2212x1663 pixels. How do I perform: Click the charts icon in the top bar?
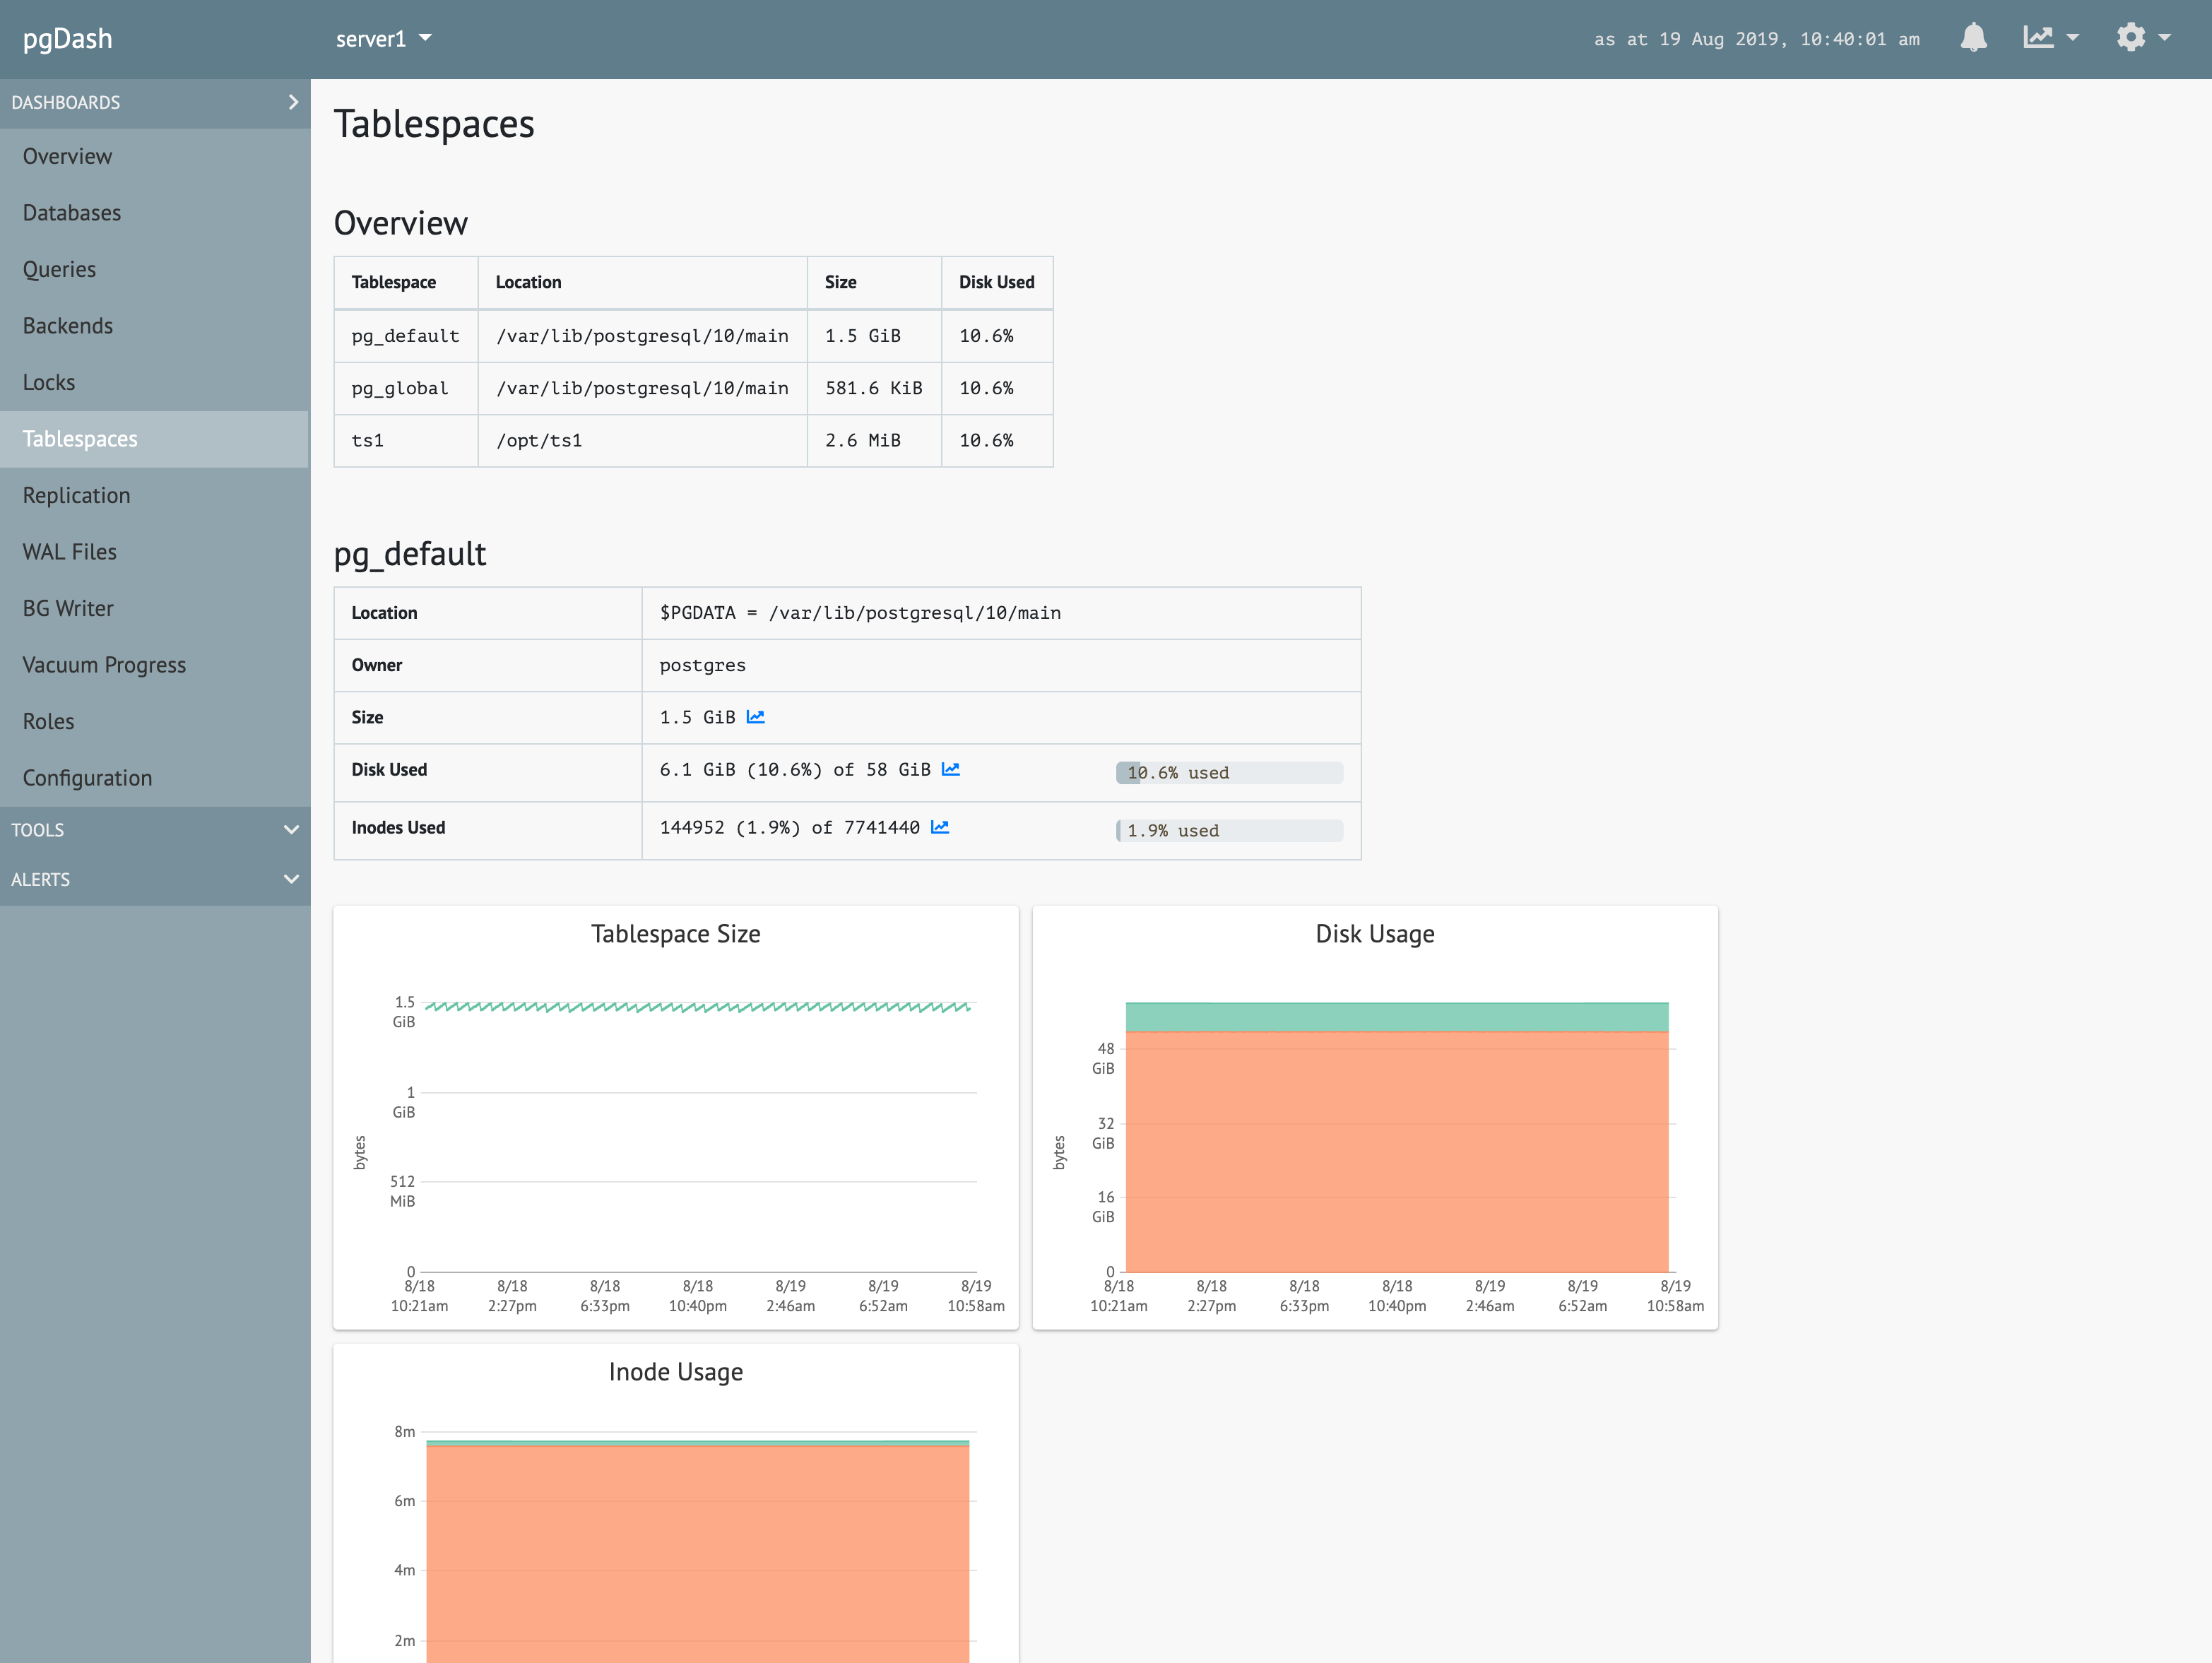click(x=2037, y=38)
